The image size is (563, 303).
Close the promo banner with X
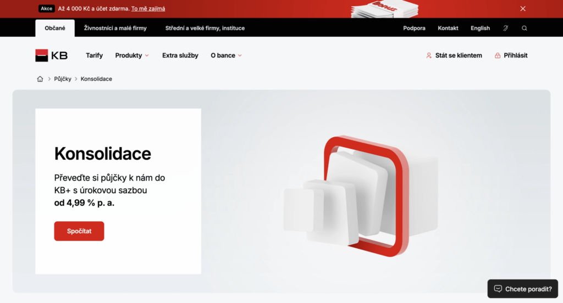[x=523, y=9]
